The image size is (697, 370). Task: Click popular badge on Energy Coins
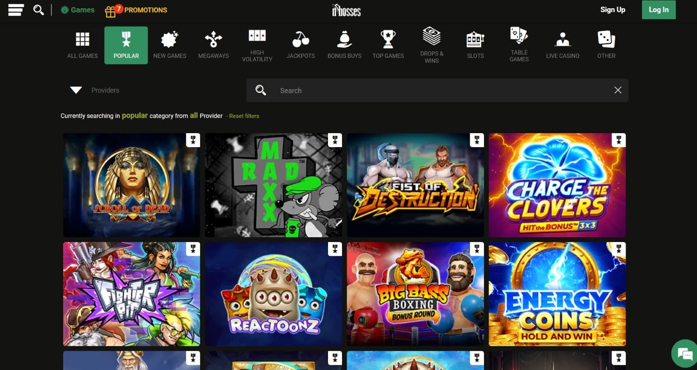coord(619,249)
